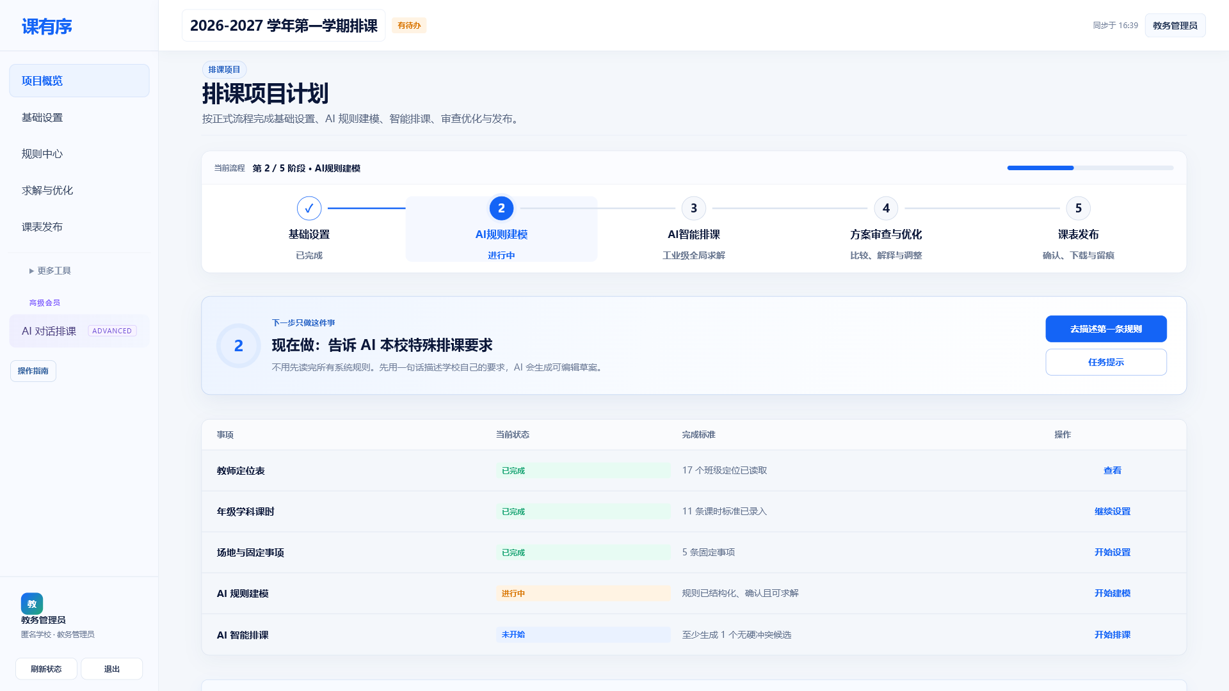Click the 任务提示 button
The image size is (1229, 691).
click(1106, 362)
